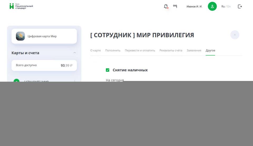Open the green user profile avatar

(x=212, y=6)
